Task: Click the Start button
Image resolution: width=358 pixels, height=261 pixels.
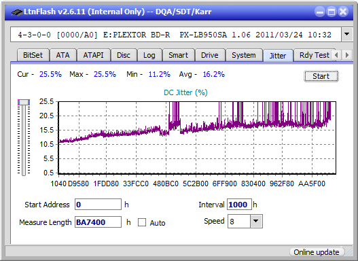Action: (x=321, y=76)
